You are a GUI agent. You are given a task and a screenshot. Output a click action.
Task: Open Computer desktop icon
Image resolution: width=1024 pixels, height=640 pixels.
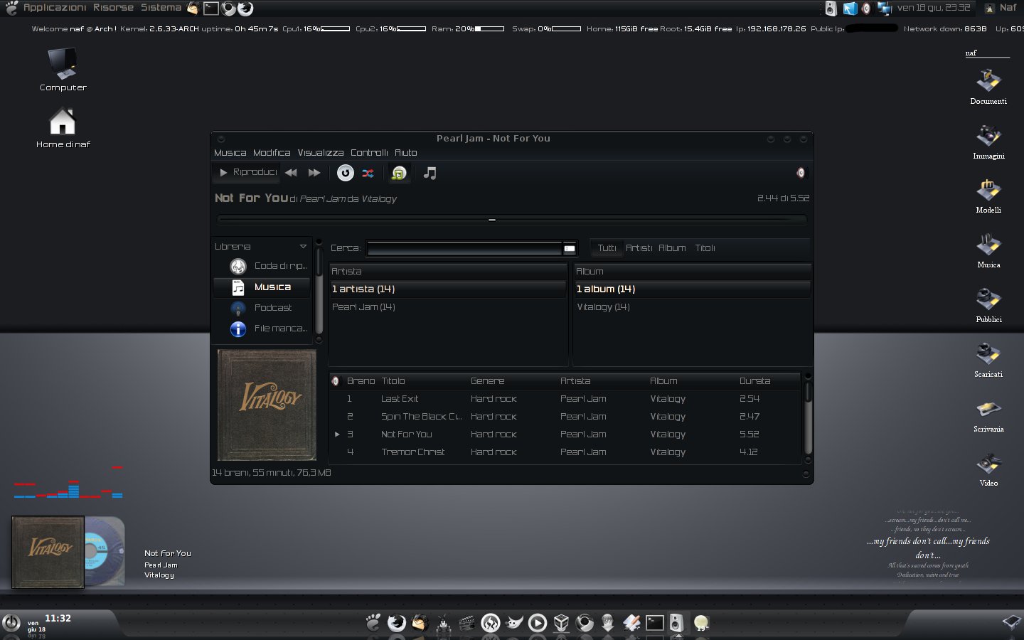tap(63, 69)
